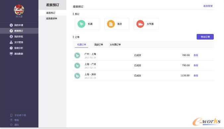The image size is (224, 129).
Task: Click the monitor icon for 基础数据
Action: (11, 54)
